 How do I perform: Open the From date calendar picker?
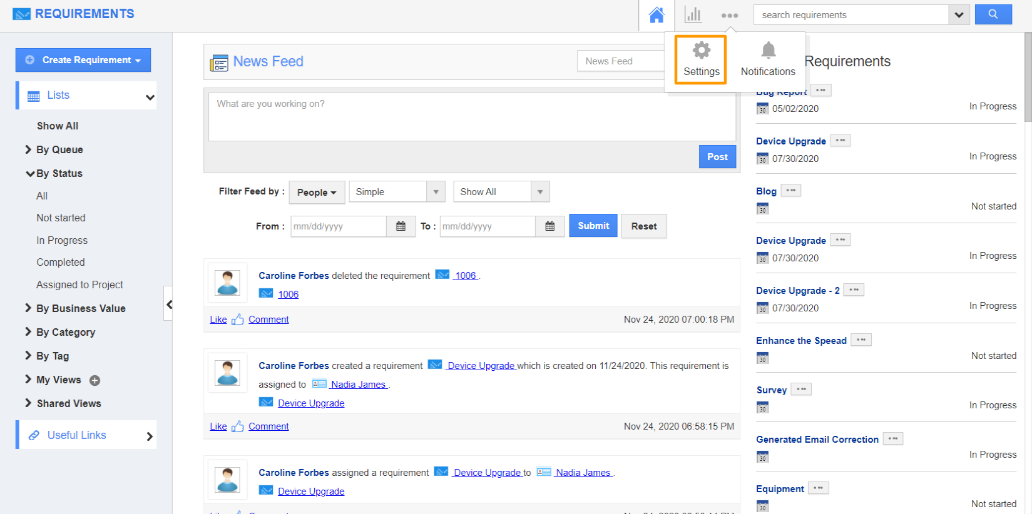pyautogui.click(x=401, y=226)
